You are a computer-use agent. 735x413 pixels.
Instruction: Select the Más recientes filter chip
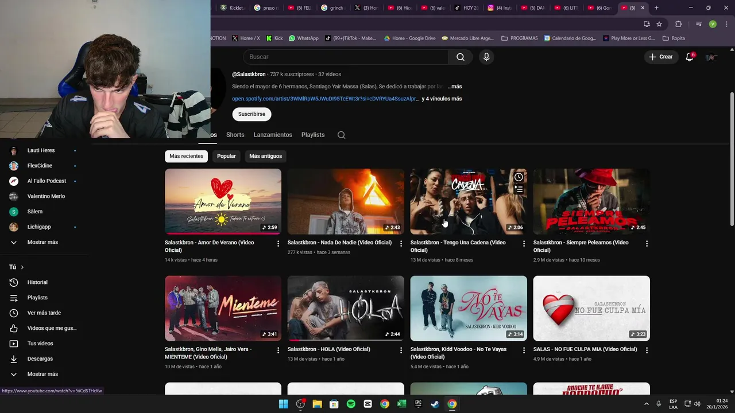point(186,156)
